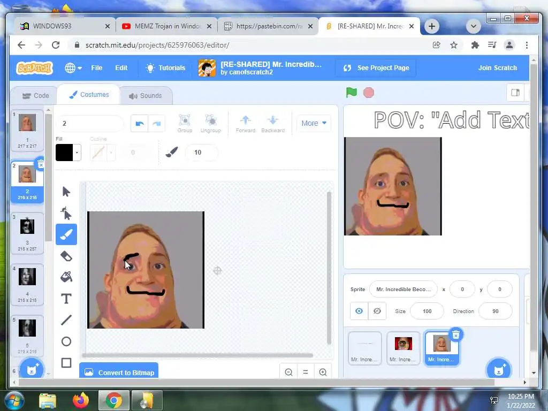This screenshot has height=411, width=548.
Task: Click the Outline color swatch
Action: 98,153
